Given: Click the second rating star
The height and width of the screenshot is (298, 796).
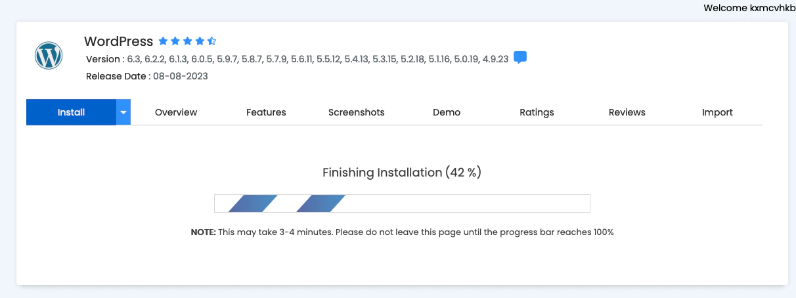Looking at the screenshot, I should pyautogui.click(x=175, y=41).
